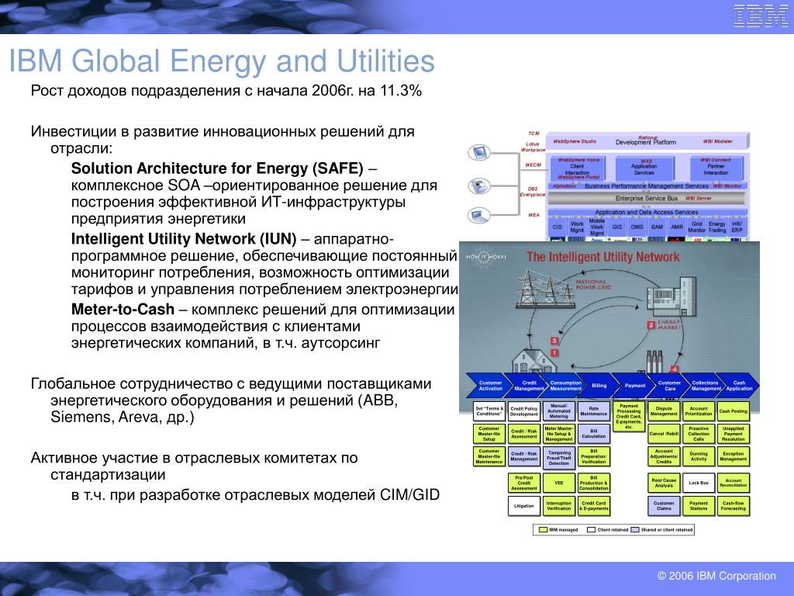Click the © 2006 IBM Corporation footer
Image resolution: width=794 pixels, height=596 pixels.
tap(716, 576)
